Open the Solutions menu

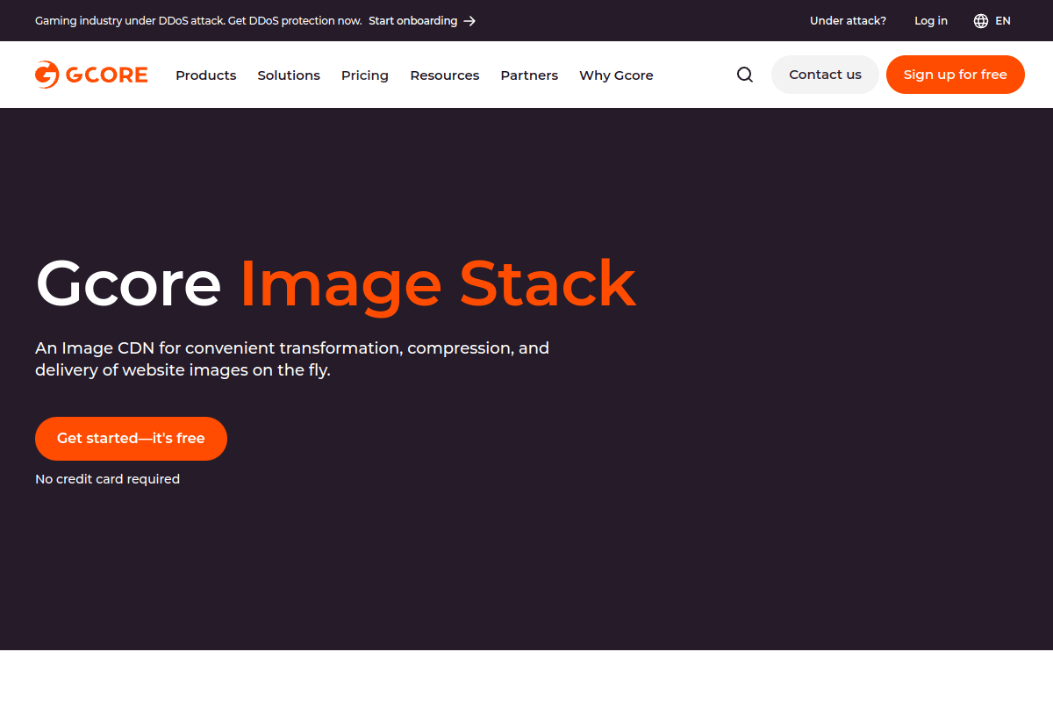tap(289, 75)
